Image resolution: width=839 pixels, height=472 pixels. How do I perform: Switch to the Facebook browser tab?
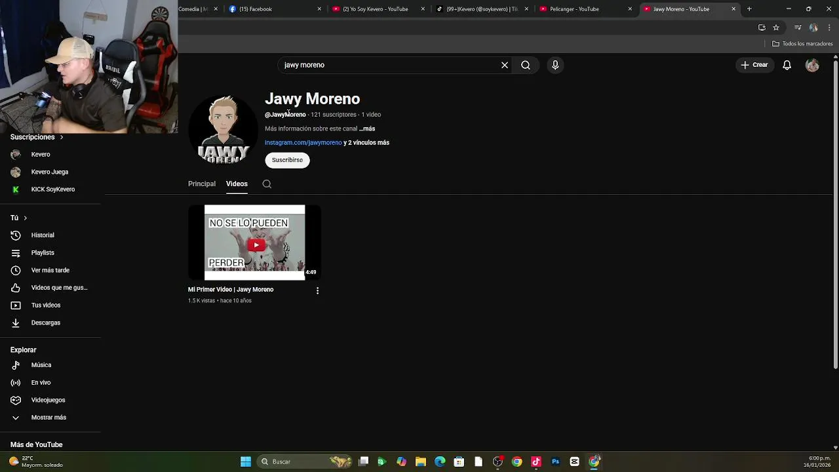[x=275, y=9]
